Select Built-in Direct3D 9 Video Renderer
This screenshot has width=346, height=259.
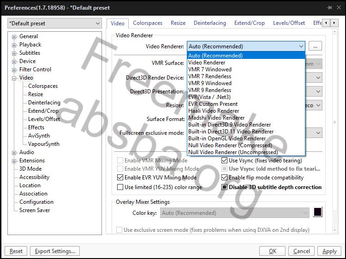(x=246, y=125)
